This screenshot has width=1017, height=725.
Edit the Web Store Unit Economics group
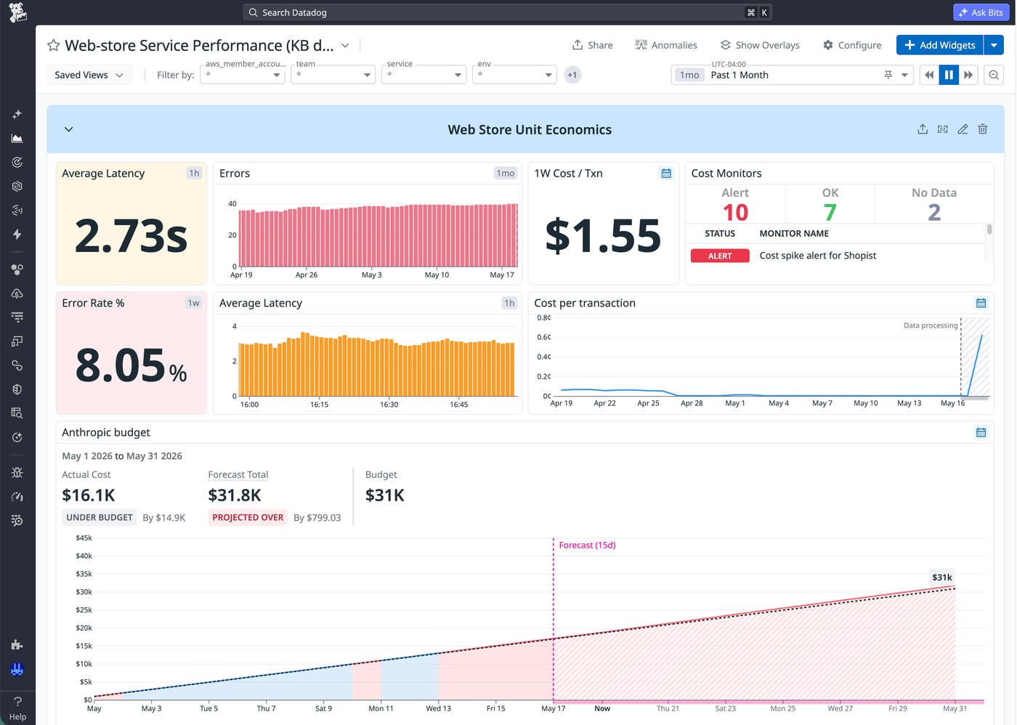pyautogui.click(x=963, y=129)
